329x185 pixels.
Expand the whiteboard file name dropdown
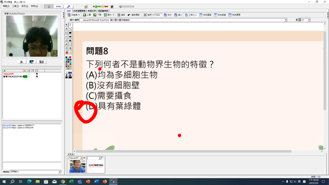[286, 20]
